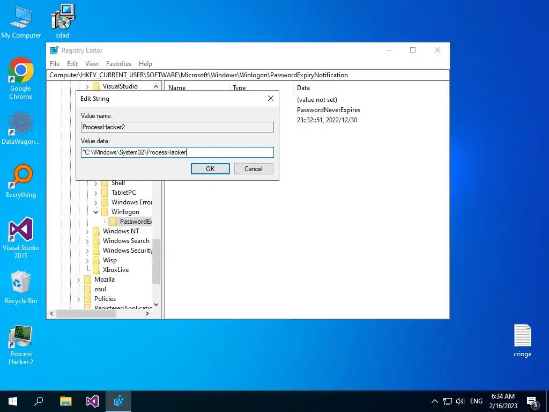Select the Mozilla folder icon

(87, 279)
